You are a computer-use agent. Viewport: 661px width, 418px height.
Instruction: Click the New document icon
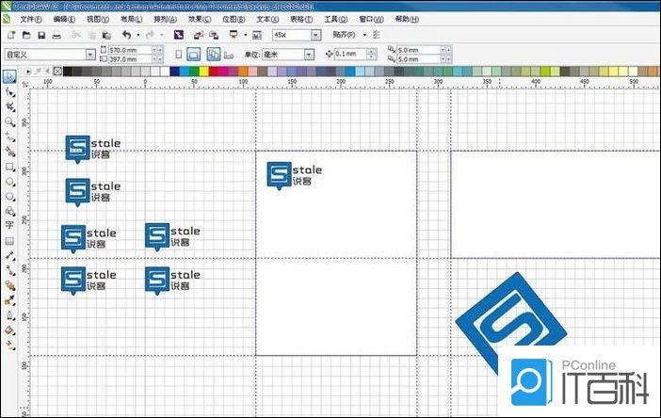(x=11, y=35)
